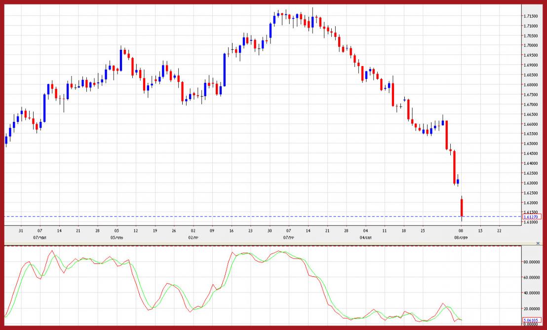
Task: Click the current price tag 1.61270
Action: pos(532,217)
